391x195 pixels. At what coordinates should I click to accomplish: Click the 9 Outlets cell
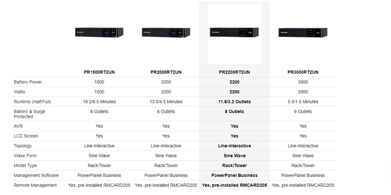303,111
